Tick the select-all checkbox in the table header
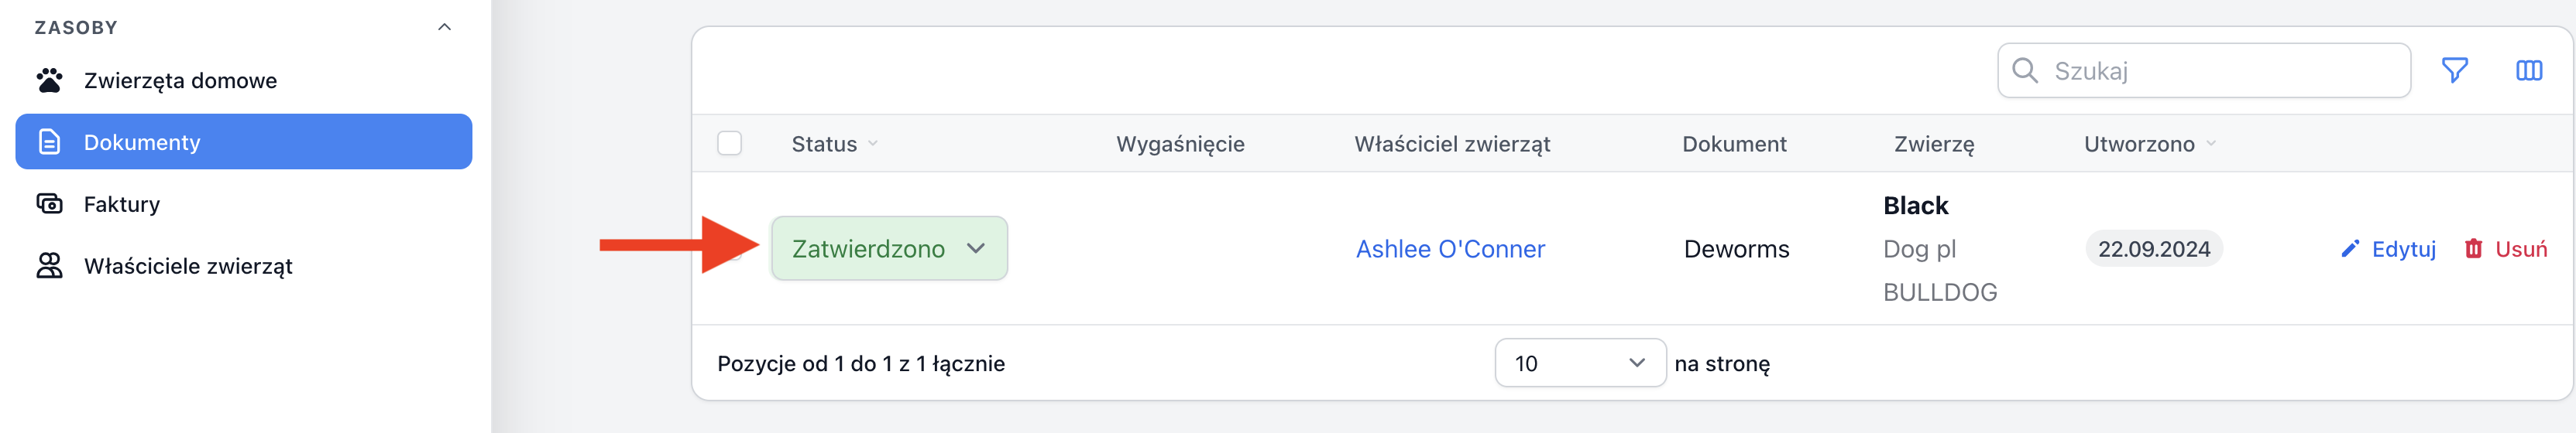The image size is (2576, 433). coord(729,144)
